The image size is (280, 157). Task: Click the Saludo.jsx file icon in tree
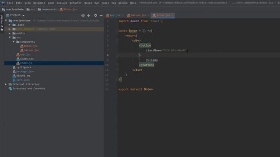point(21,51)
